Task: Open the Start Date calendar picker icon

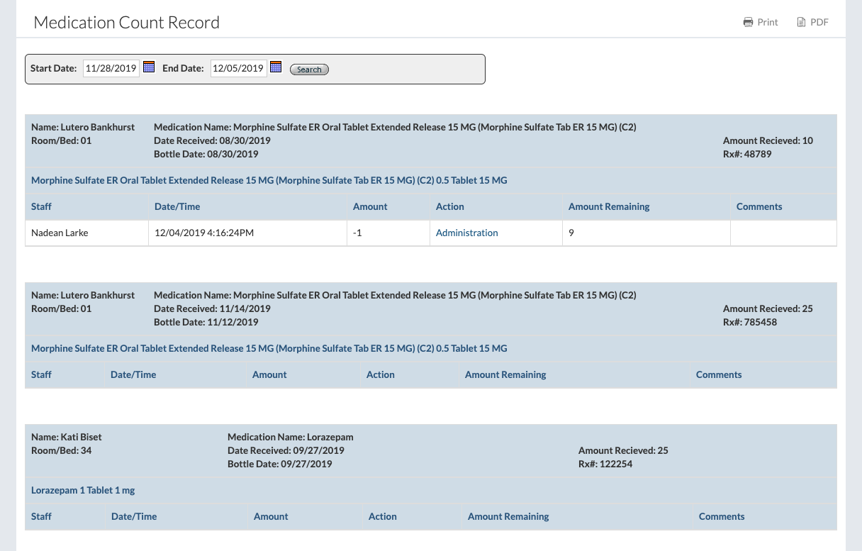Action: (x=149, y=67)
